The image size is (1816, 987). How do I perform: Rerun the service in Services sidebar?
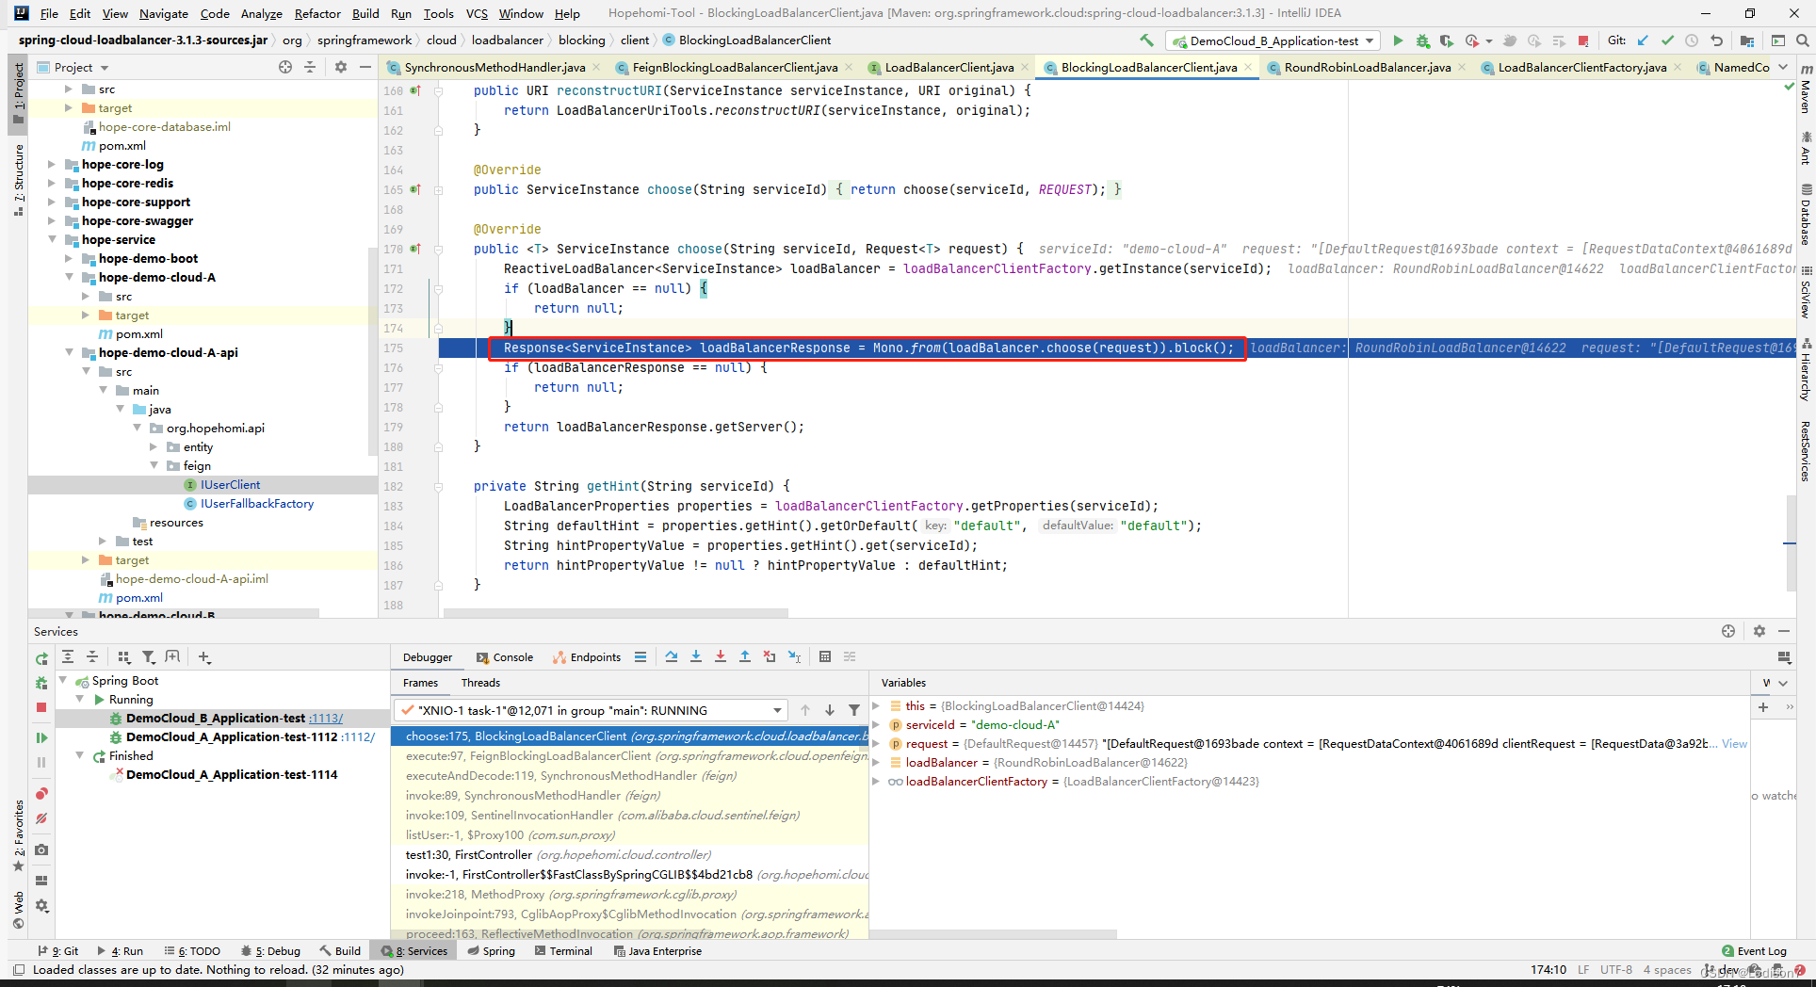[x=41, y=659]
